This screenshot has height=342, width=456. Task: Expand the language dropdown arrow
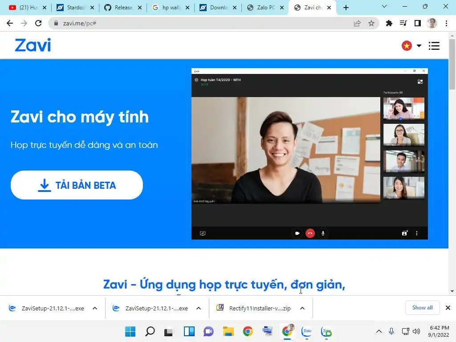coord(419,46)
